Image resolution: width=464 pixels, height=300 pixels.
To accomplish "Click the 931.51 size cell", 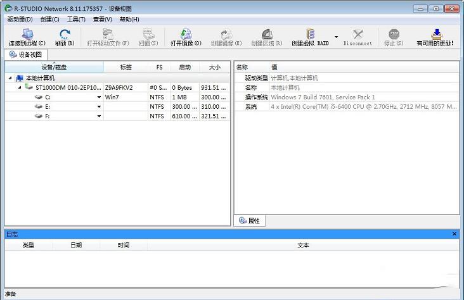I will [x=214, y=88].
